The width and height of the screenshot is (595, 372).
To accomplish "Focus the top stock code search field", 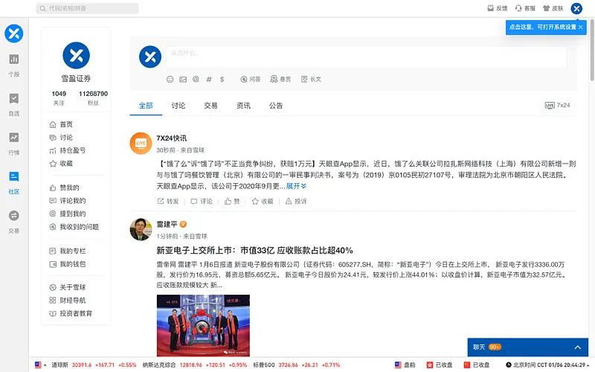I will [87, 8].
